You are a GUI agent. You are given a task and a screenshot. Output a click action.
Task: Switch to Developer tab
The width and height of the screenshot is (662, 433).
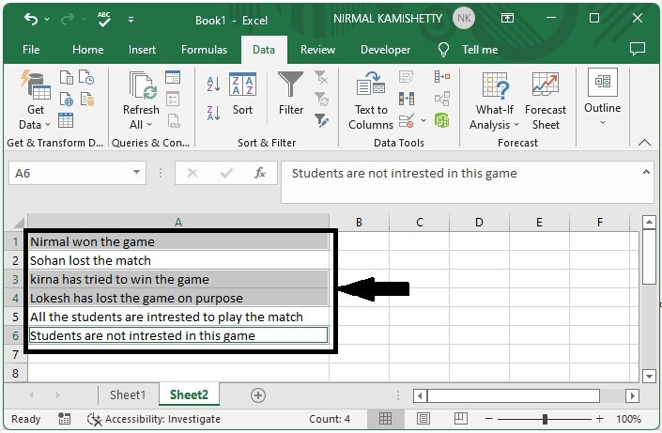[386, 50]
